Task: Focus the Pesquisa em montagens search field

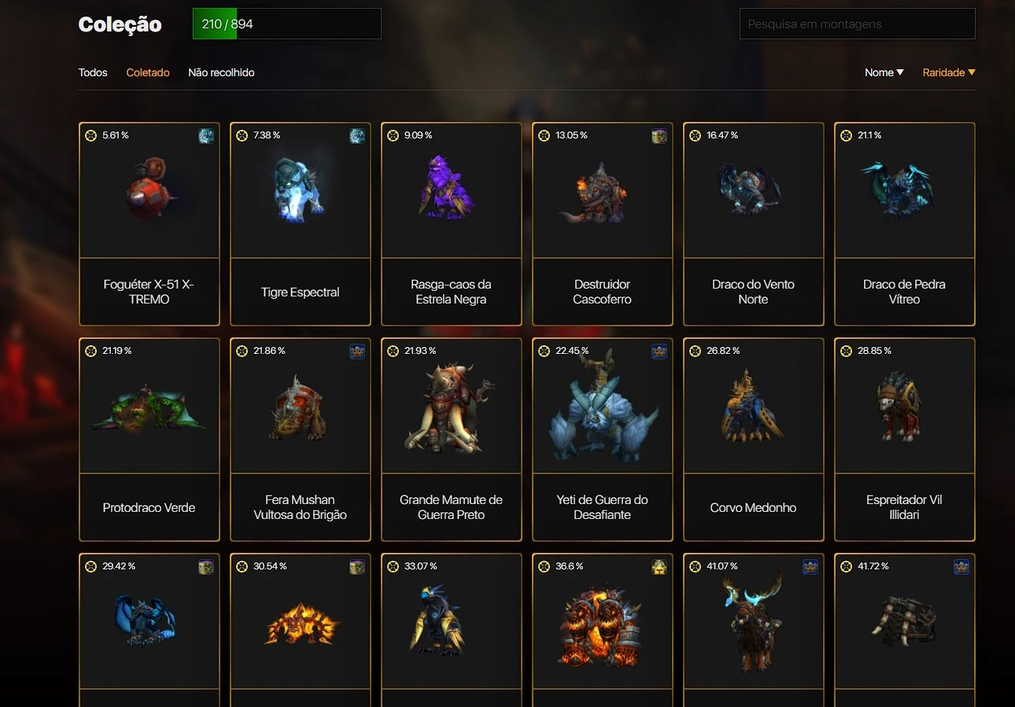Action: [858, 24]
